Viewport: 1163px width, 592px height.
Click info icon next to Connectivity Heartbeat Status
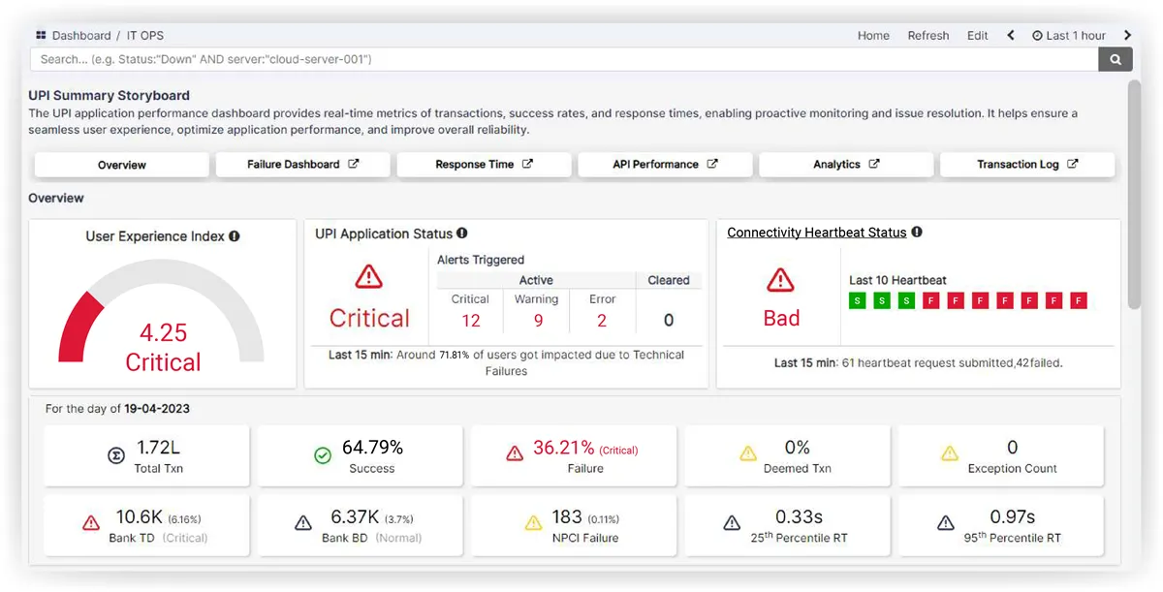[x=917, y=233]
